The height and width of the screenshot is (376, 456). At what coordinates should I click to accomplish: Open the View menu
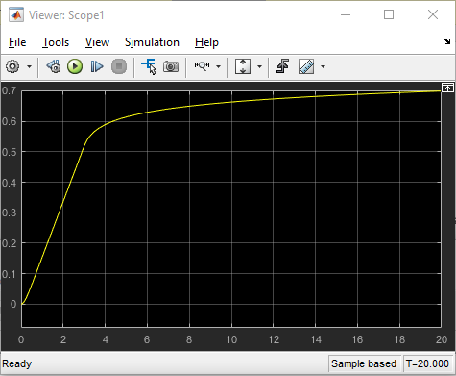97,42
